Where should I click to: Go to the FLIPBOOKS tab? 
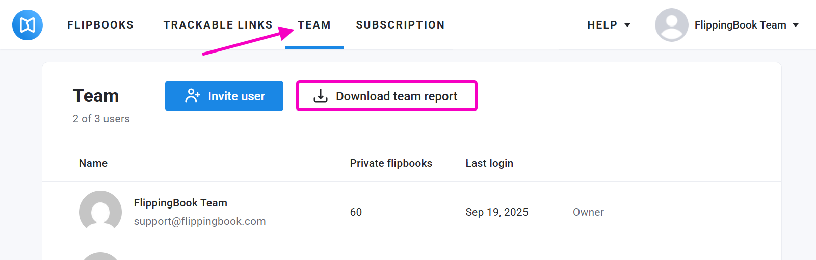point(100,25)
